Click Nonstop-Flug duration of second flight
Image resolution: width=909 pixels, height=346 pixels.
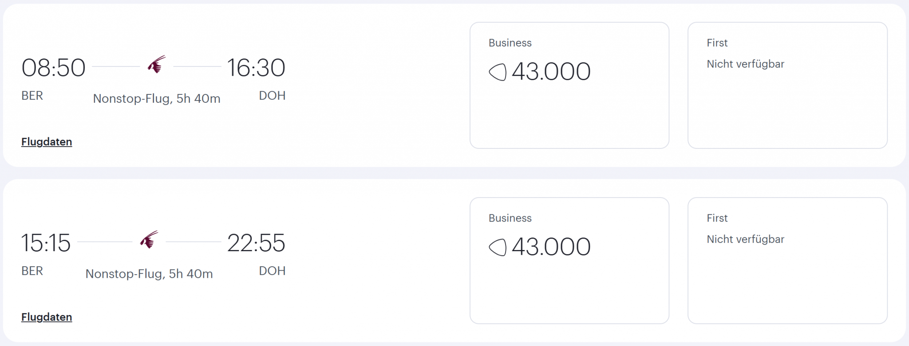tap(149, 274)
